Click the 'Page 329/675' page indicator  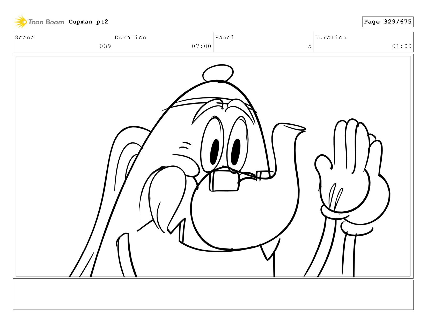(x=388, y=22)
